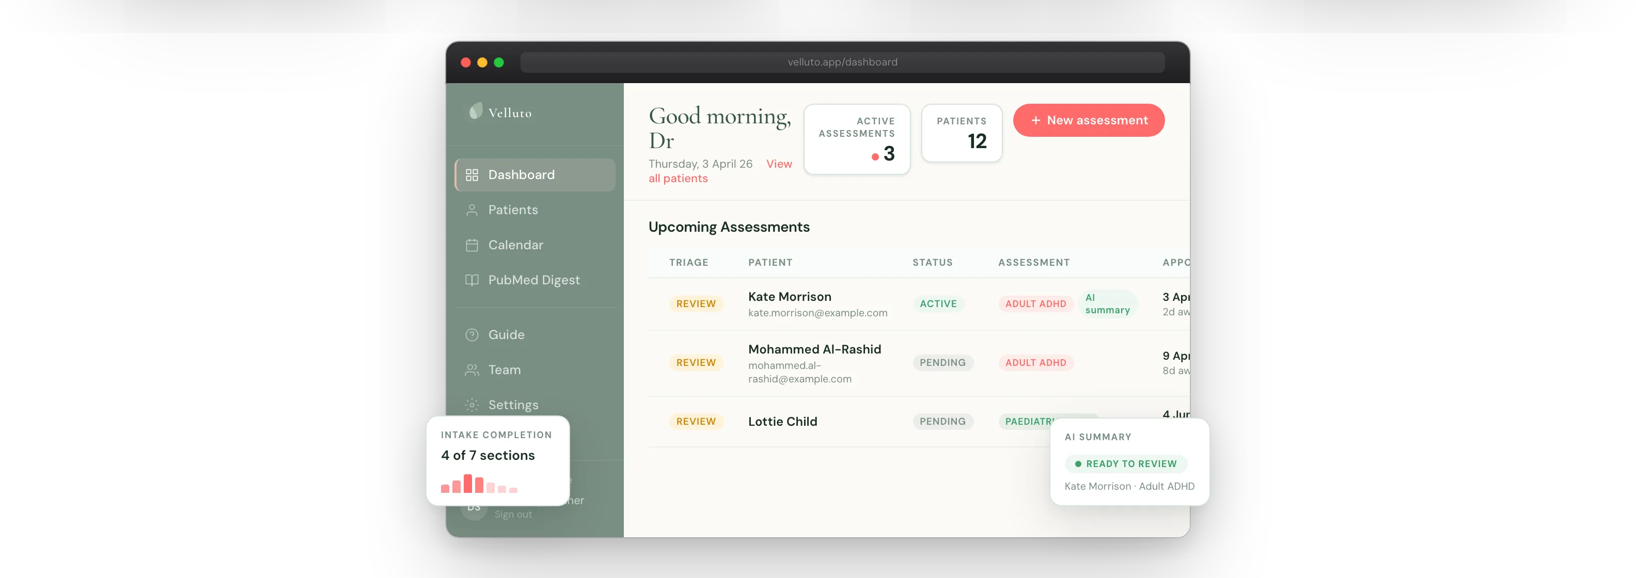Click the New assessment button
Viewport: 1636px width, 578px height.
point(1089,120)
